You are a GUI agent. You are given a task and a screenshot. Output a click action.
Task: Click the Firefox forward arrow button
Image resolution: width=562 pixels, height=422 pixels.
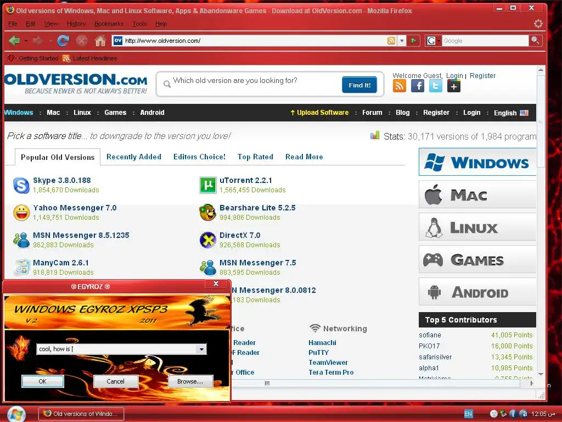coord(38,41)
